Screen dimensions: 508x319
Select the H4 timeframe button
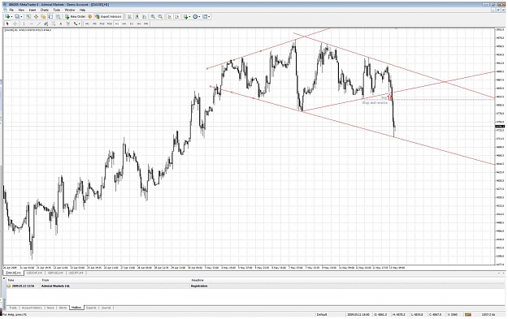tap(124, 24)
